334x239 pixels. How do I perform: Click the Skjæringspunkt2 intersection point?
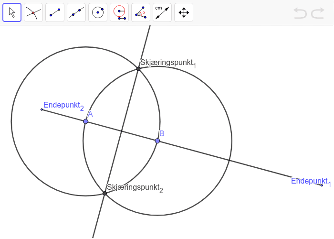[104, 193]
